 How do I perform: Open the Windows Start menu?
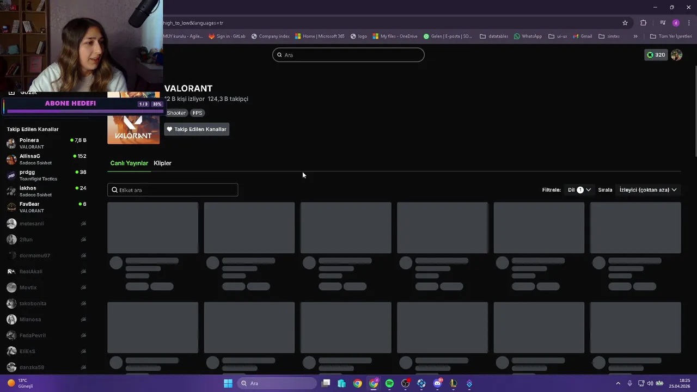[x=228, y=383]
